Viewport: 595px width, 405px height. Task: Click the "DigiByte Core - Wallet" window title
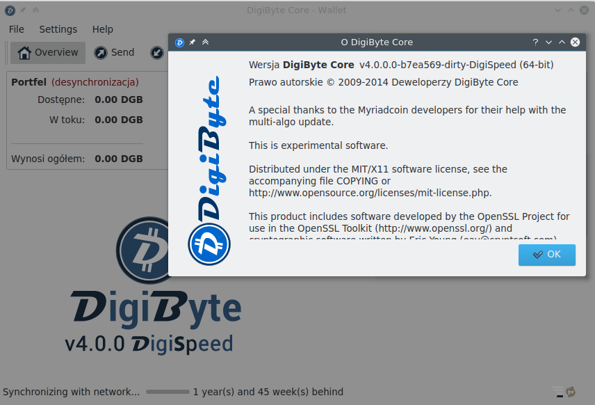point(296,10)
